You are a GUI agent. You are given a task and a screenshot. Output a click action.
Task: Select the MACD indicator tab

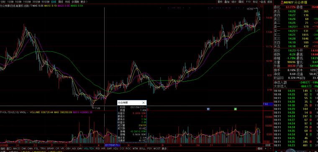pos(17,149)
